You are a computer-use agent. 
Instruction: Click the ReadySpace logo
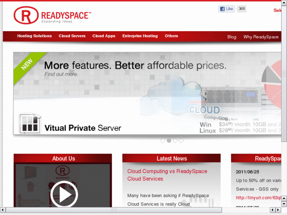(53, 15)
